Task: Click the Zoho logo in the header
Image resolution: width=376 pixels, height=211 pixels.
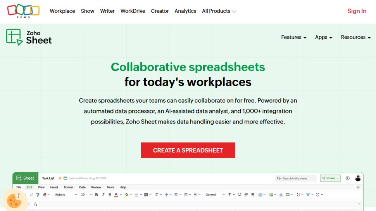Action: pos(23,11)
